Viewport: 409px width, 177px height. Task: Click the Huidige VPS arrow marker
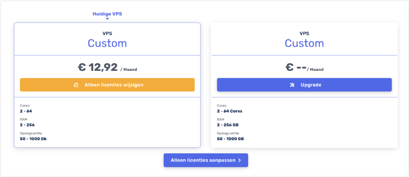click(x=107, y=19)
